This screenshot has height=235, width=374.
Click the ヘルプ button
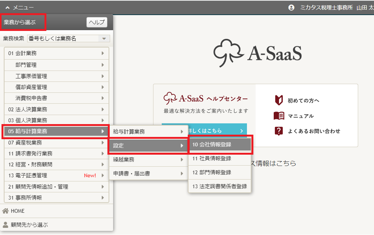tap(97, 22)
